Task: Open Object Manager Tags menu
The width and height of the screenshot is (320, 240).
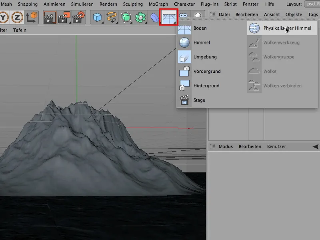Action: coord(313,14)
